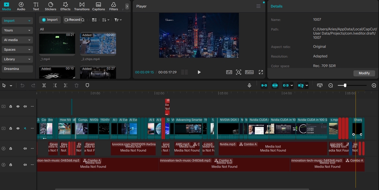Open the Stickers tab

(50, 6)
